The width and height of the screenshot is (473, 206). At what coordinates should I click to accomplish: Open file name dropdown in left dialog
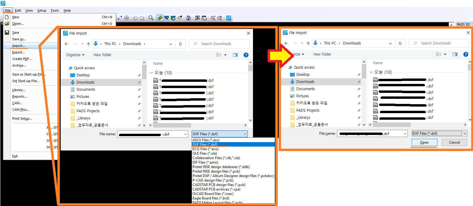[x=185, y=134]
